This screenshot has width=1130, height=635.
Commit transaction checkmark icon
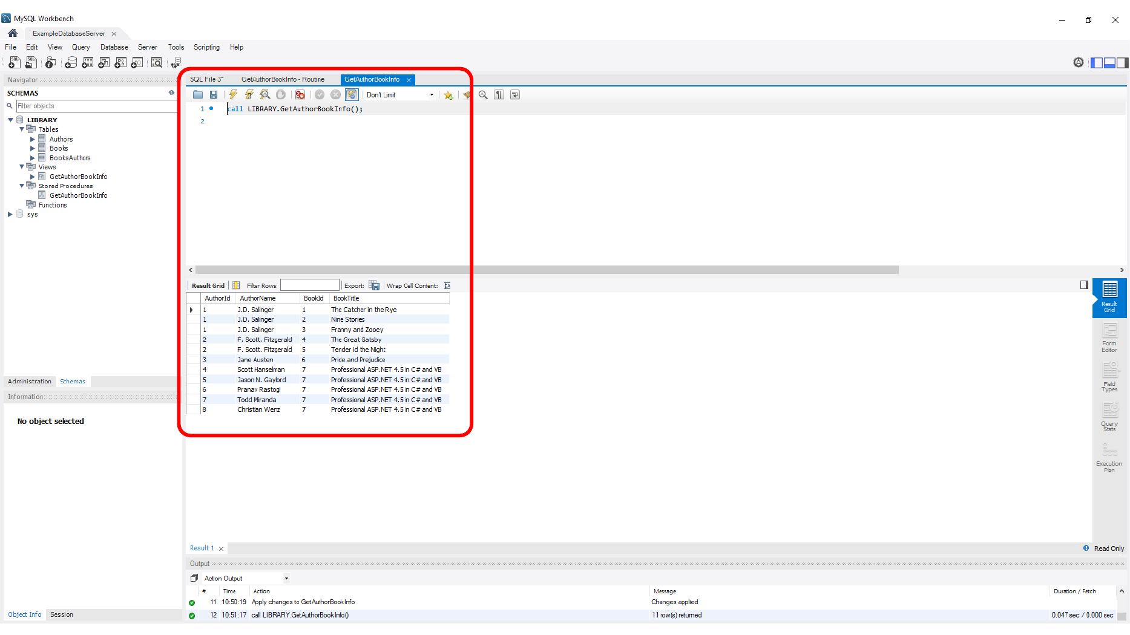320,94
